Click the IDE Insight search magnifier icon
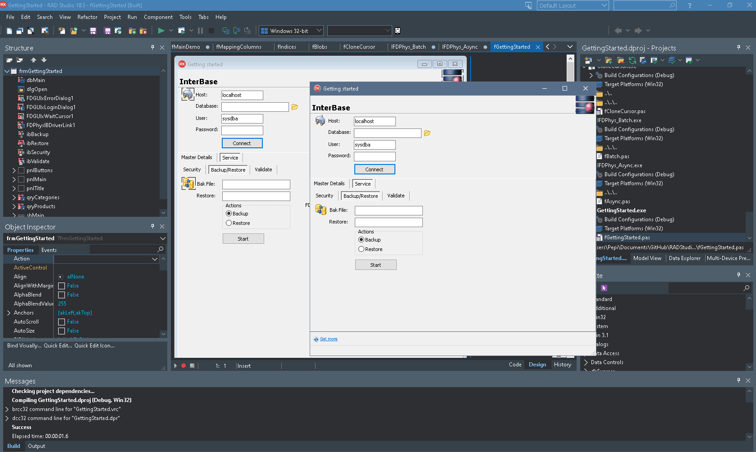The width and height of the screenshot is (756, 452). 672,5
